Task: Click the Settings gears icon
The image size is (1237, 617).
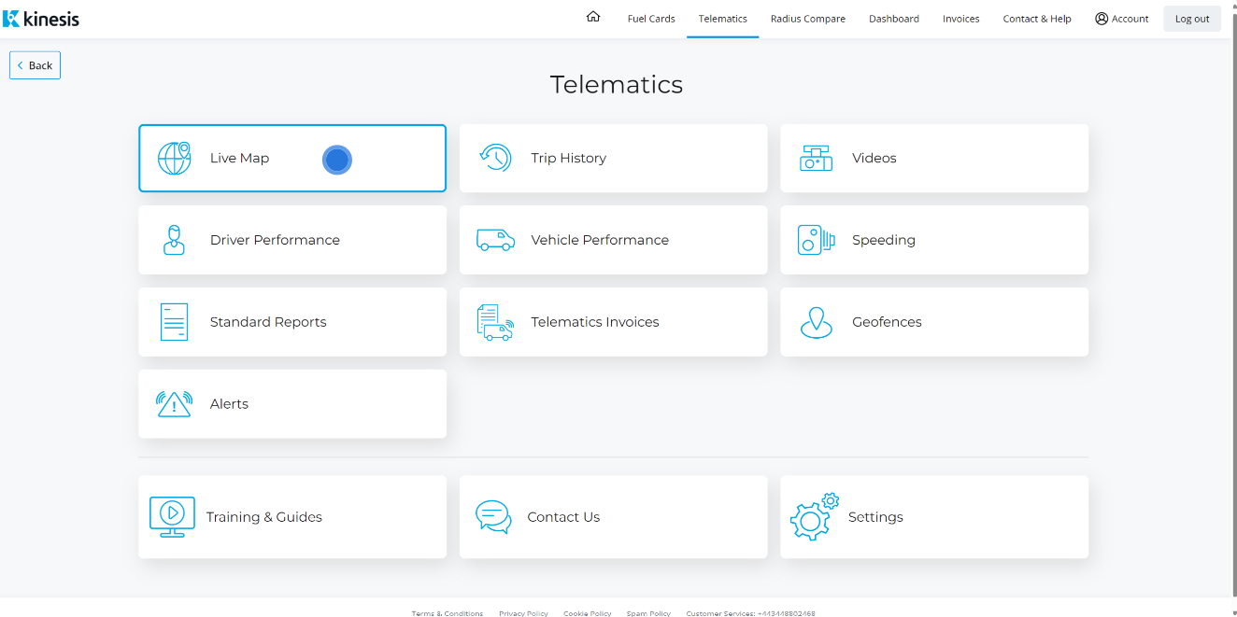Action: pos(814,517)
